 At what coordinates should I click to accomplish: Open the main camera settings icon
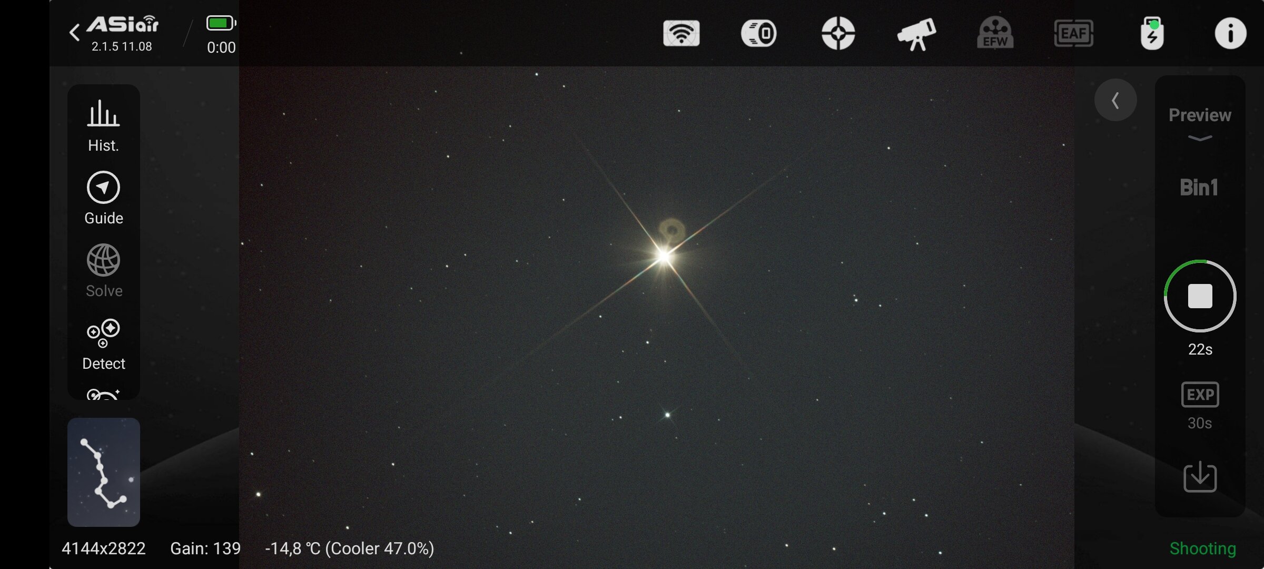click(758, 33)
